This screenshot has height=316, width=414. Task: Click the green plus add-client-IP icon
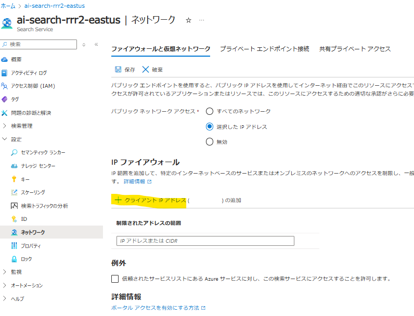tap(118, 200)
